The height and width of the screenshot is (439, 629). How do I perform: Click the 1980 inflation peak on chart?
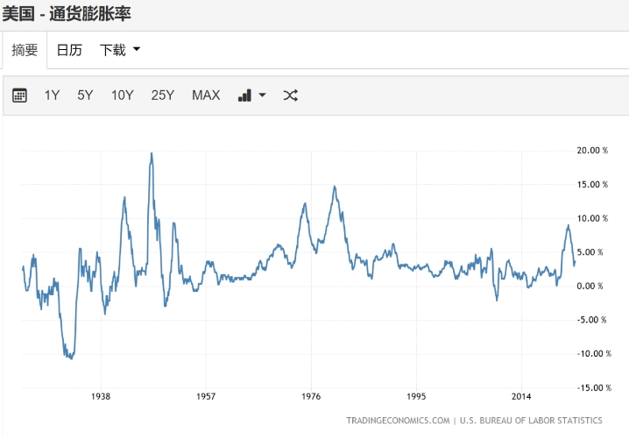(x=335, y=187)
